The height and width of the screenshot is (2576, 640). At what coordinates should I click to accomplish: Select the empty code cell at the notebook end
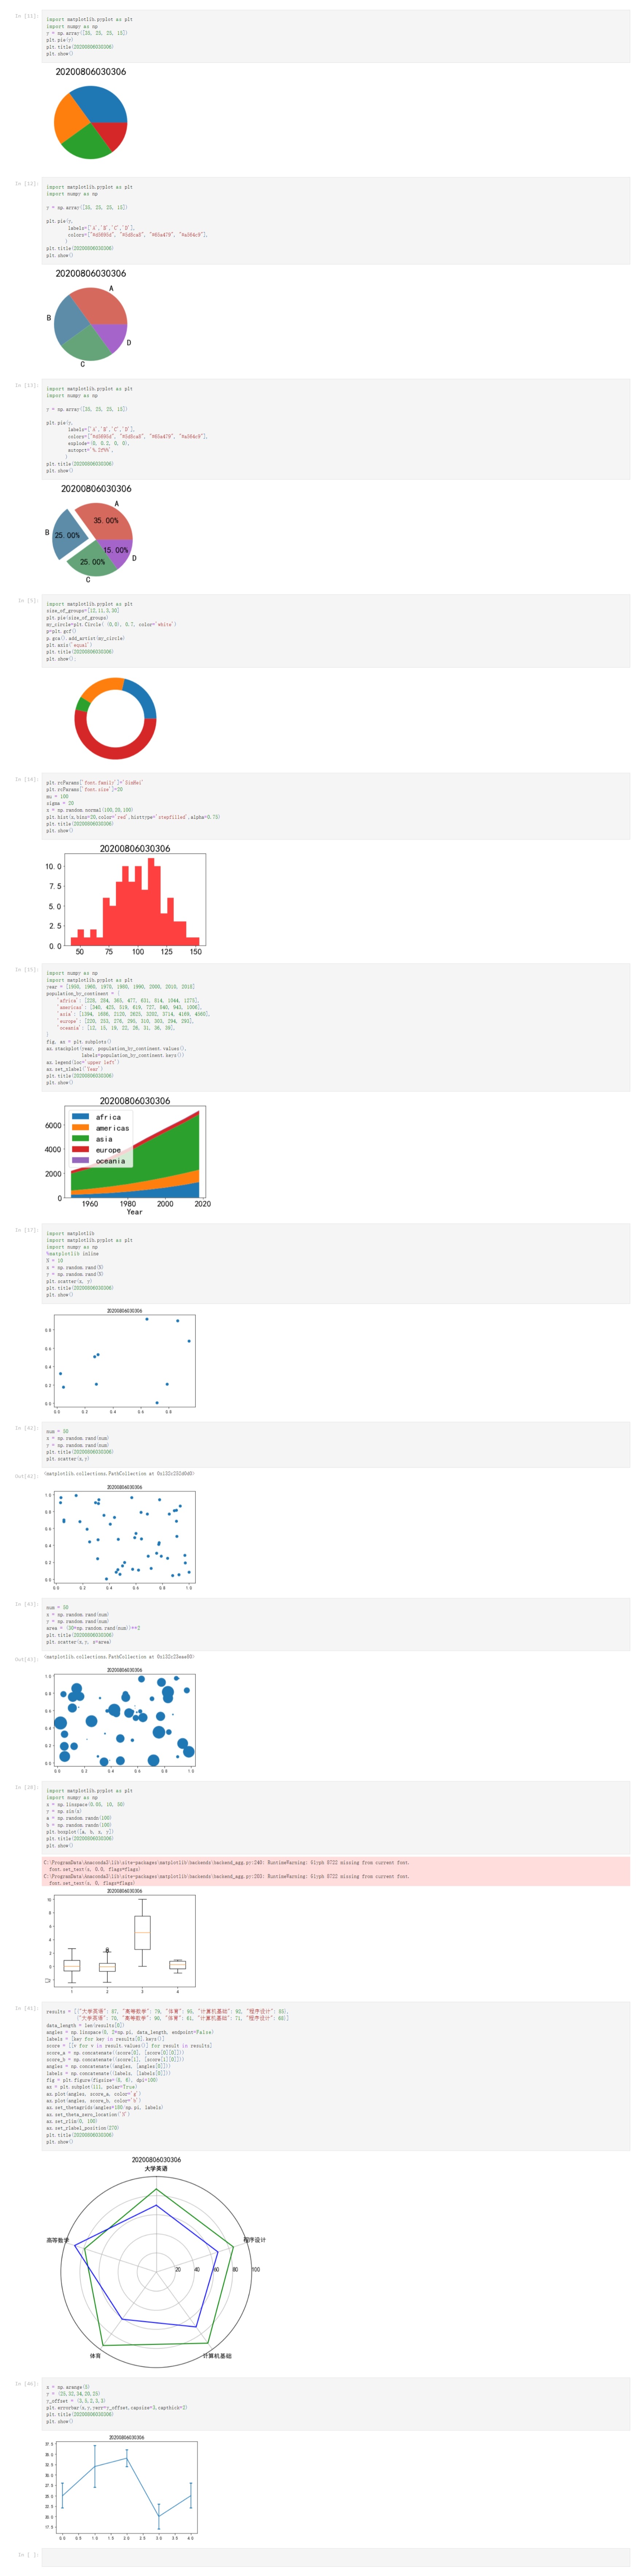(x=335, y=2557)
